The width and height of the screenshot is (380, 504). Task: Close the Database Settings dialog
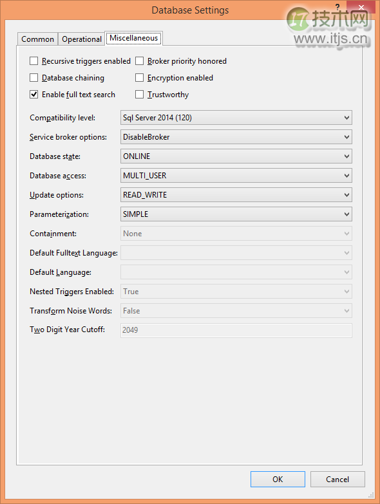pos(361,7)
